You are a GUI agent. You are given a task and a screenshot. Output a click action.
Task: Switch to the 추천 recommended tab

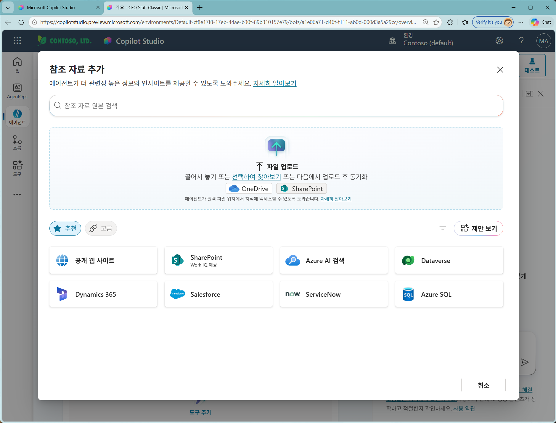[x=65, y=228]
